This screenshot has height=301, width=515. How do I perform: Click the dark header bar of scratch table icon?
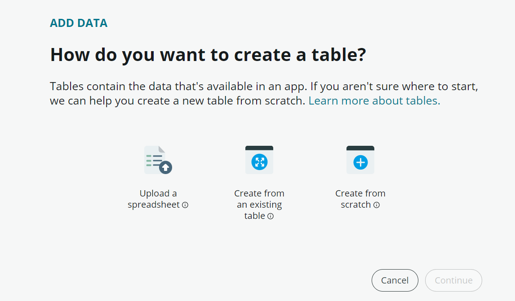click(360, 148)
